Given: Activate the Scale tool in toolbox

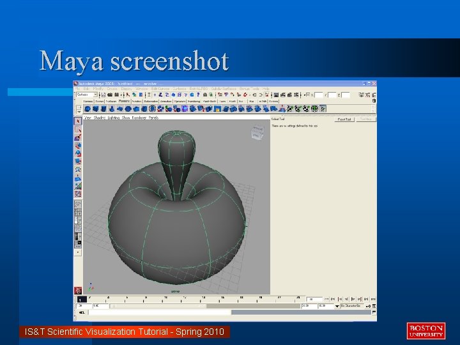Looking at the screenshot, I should coord(78,162).
